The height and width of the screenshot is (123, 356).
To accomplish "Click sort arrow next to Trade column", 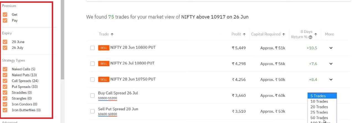I will pyautogui.click(x=112, y=34).
